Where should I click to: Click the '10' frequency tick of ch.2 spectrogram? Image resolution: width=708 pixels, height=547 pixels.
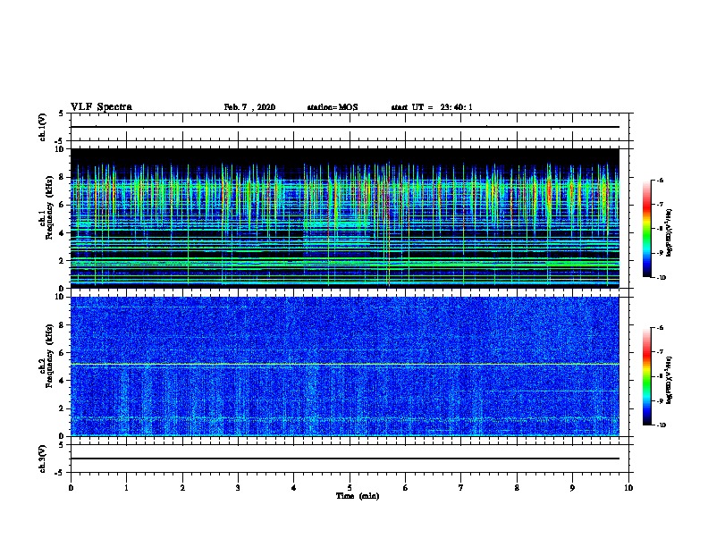60,297
